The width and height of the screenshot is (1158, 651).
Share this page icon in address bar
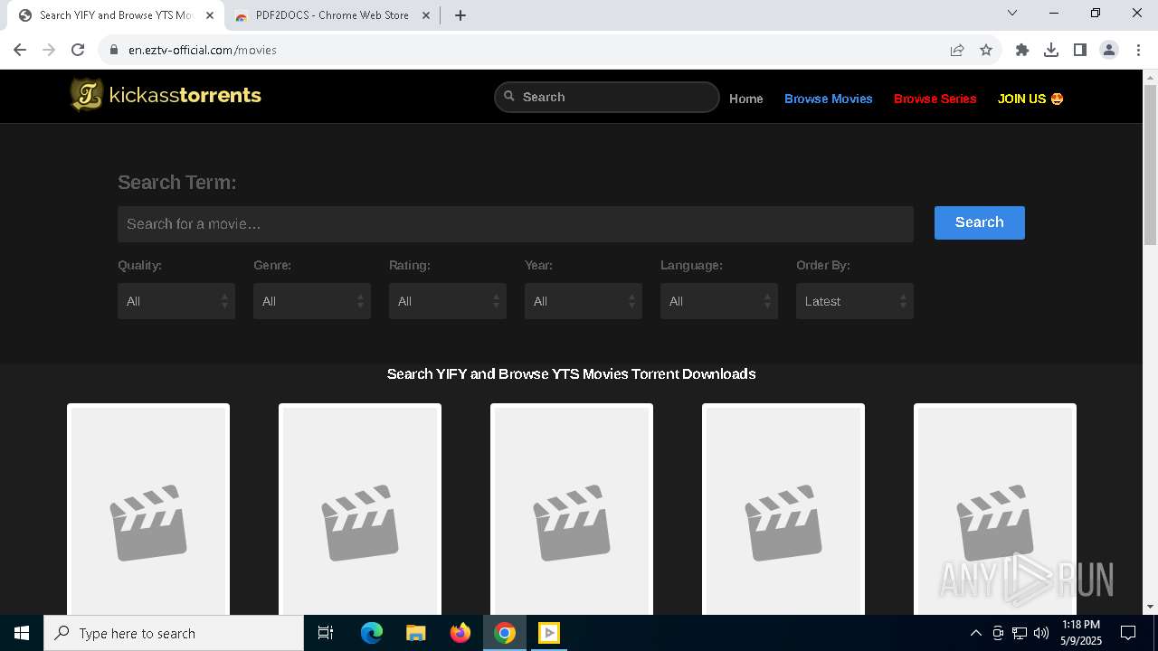(x=957, y=50)
